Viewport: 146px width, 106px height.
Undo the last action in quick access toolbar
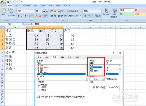tap(11, 2)
